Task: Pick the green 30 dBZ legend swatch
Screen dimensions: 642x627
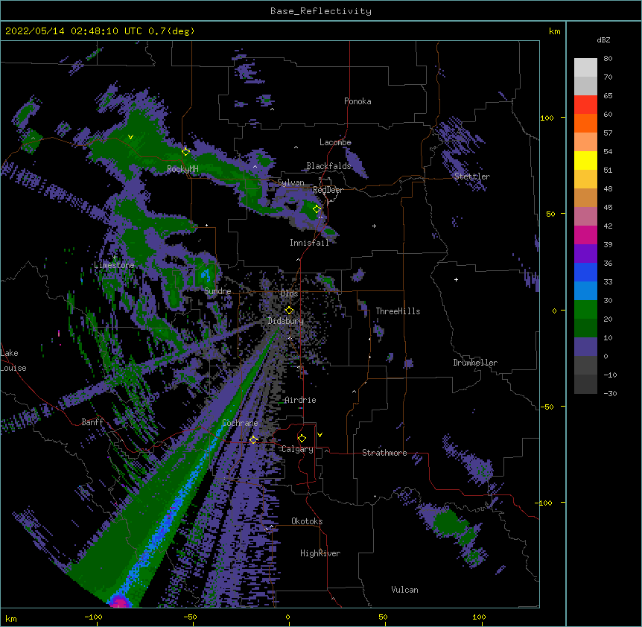Action: coord(585,310)
